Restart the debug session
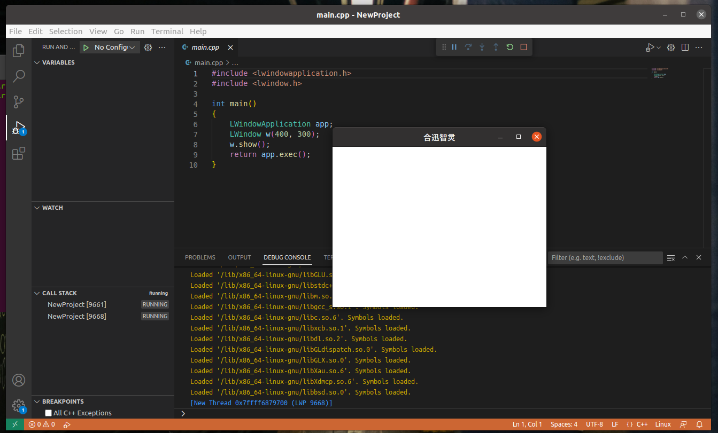Viewport: 718px width, 433px height. pyautogui.click(x=510, y=47)
